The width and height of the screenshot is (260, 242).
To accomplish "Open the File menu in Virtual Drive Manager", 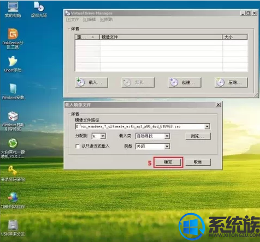I will tap(72, 20).
